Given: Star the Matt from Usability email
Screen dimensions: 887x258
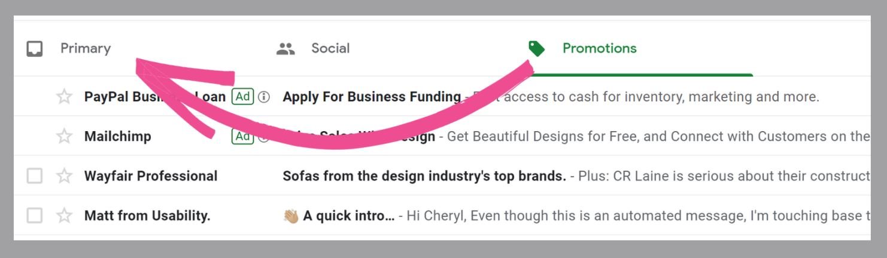Looking at the screenshot, I should [64, 215].
